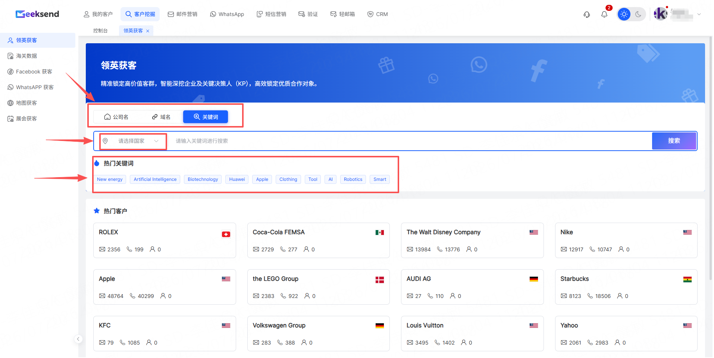This screenshot has height=358, width=714.
Task: Open the Yahoo customer card
Action: 626,334
